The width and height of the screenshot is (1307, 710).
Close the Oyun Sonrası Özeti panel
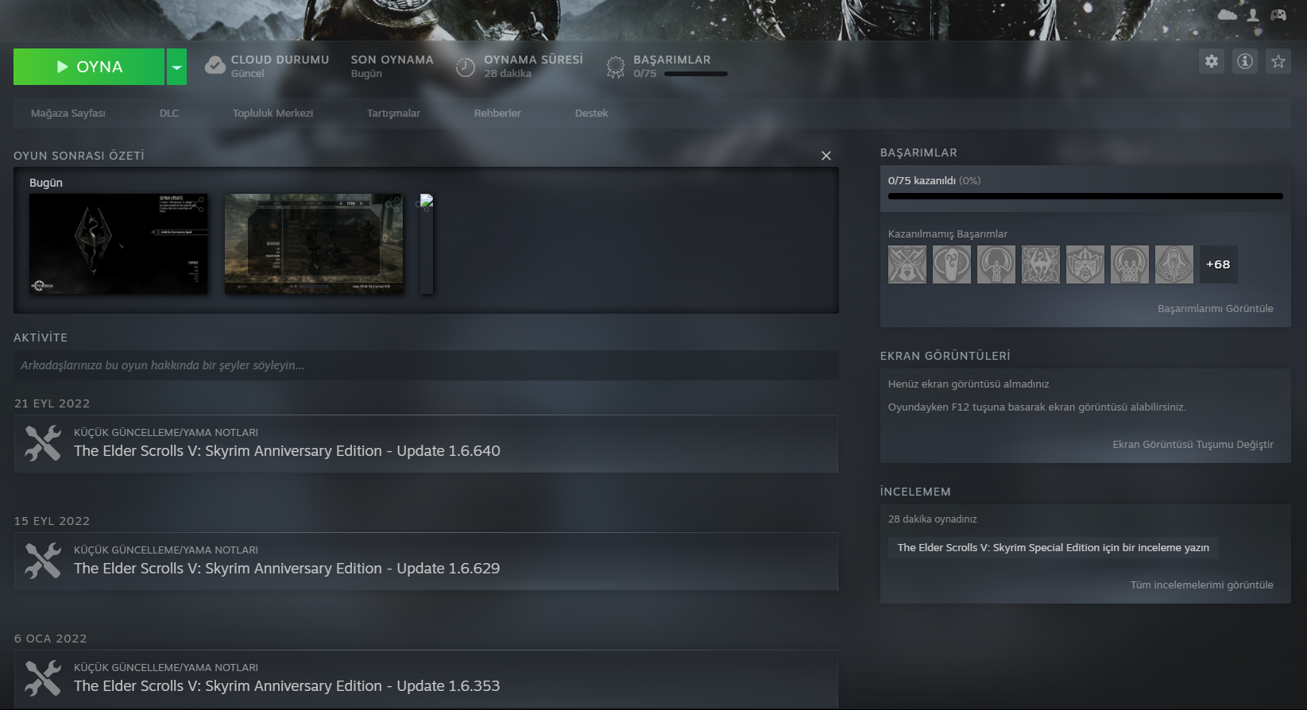[x=826, y=156]
